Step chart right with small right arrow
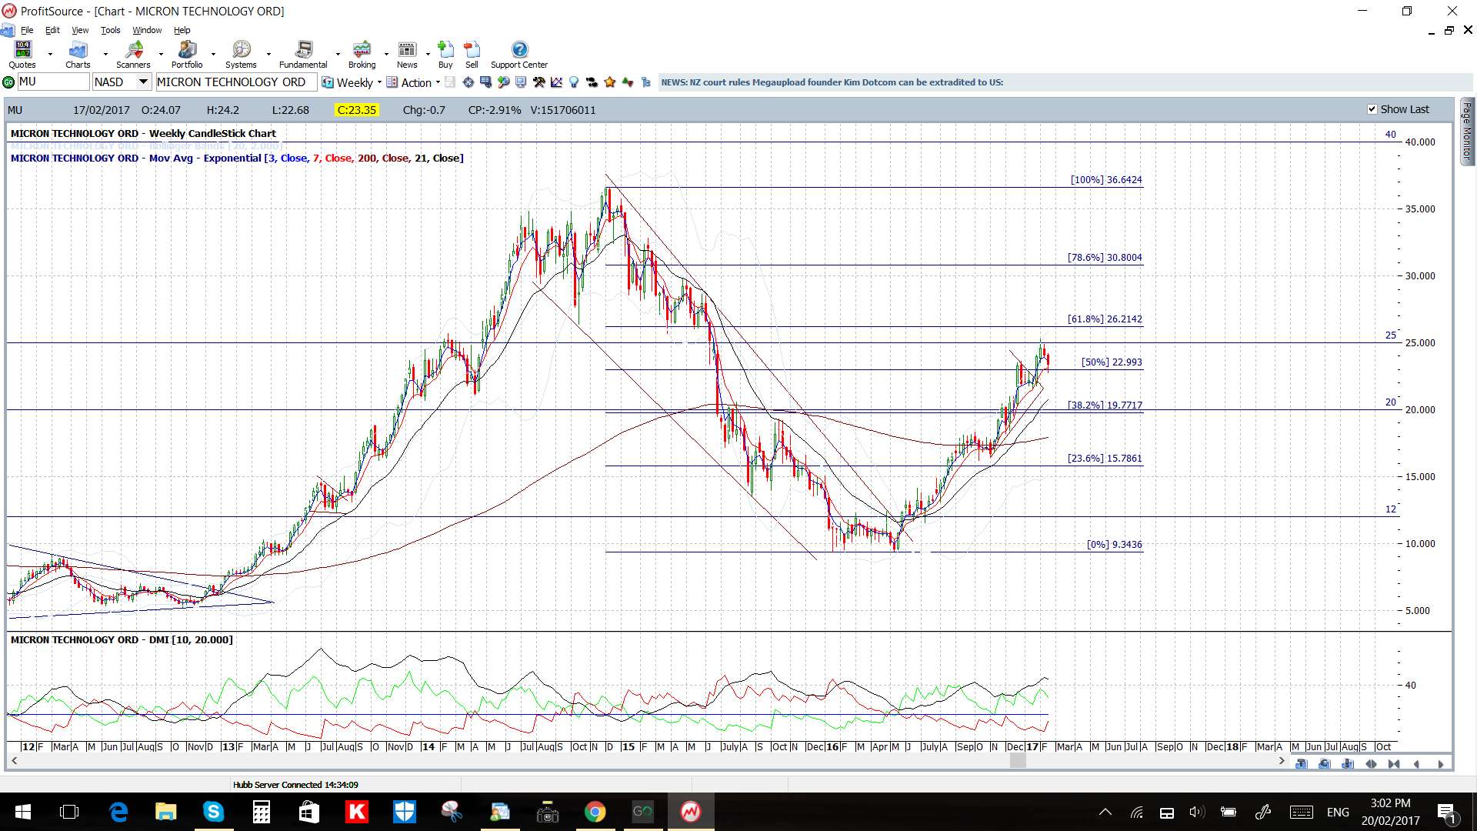This screenshot has height=831, width=1477. pyautogui.click(x=1441, y=764)
